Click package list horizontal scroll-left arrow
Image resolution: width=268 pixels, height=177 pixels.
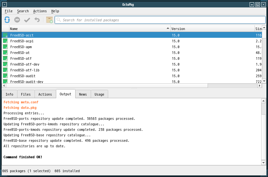pyautogui.click(x=4, y=86)
